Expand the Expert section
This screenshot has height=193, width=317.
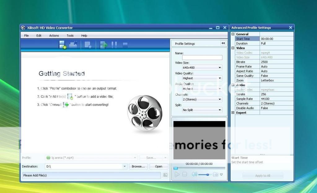(233, 113)
